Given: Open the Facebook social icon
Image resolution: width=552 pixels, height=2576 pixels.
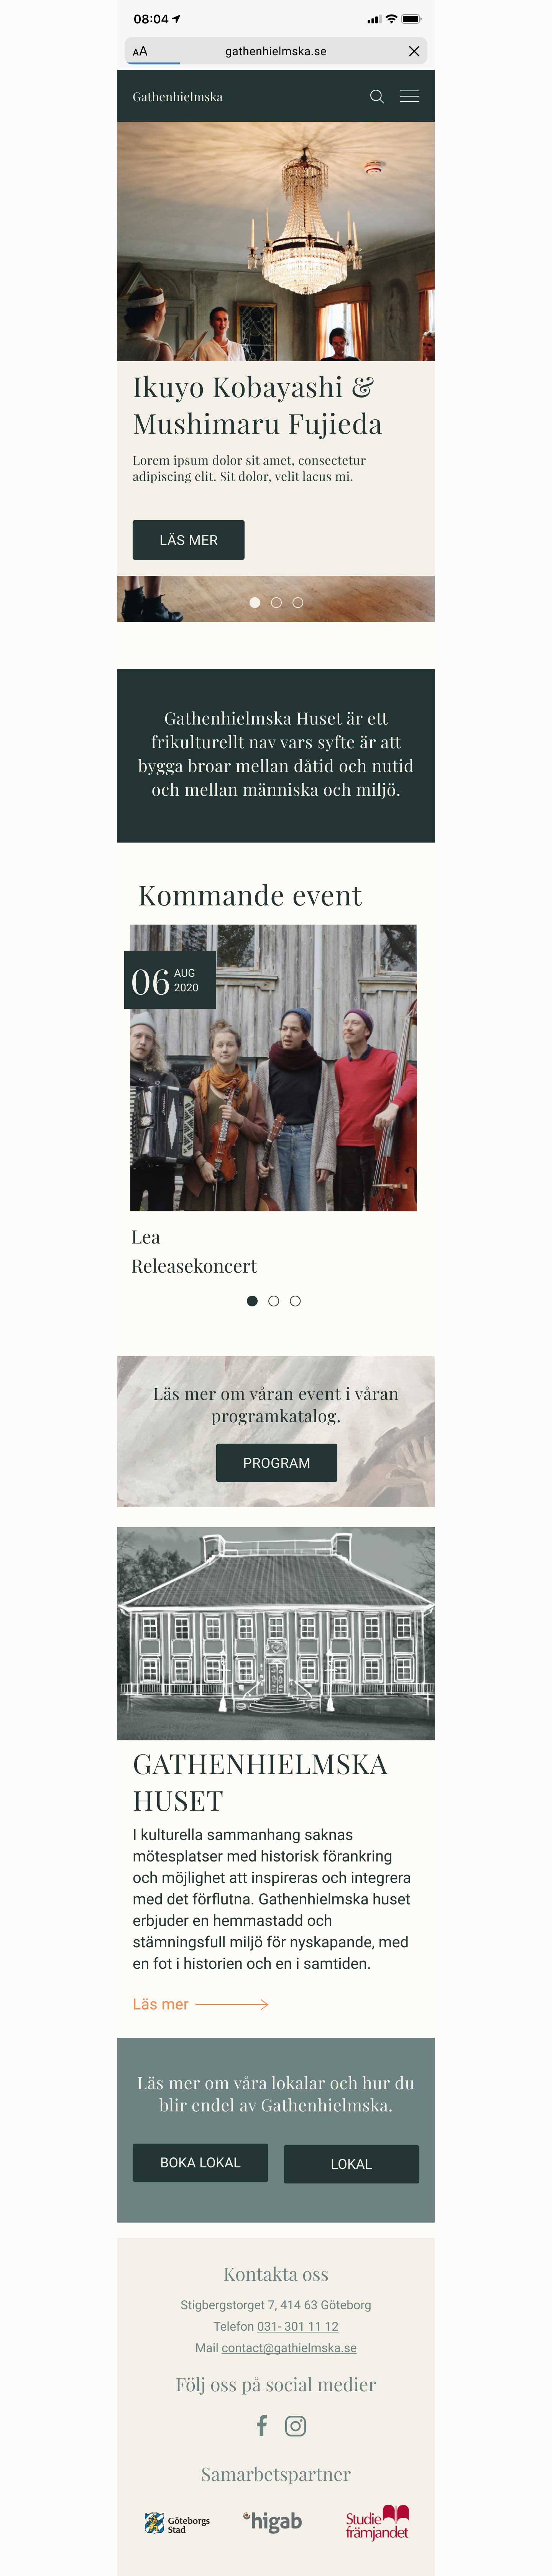Looking at the screenshot, I should 262,2425.
